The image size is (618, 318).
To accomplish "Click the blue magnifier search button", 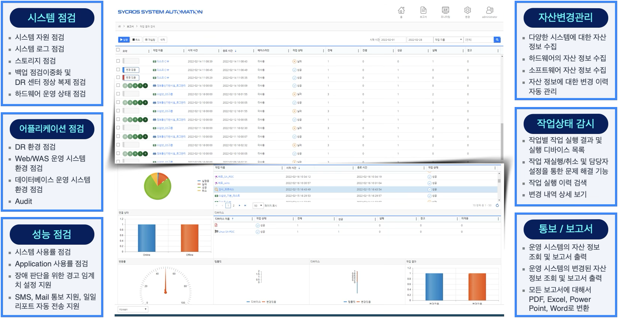I will (x=497, y=40).
